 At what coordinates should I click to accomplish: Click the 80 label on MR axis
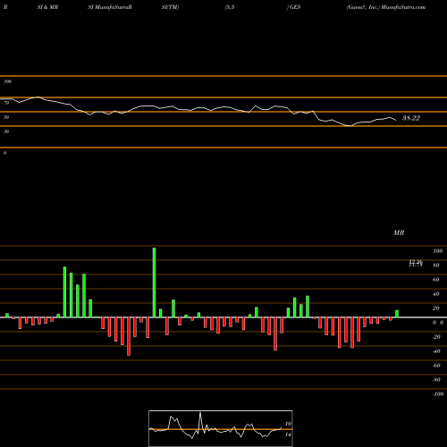pos(436,266)
